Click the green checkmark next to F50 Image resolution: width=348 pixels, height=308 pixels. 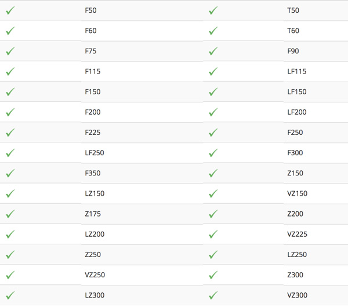pos(10,10)
